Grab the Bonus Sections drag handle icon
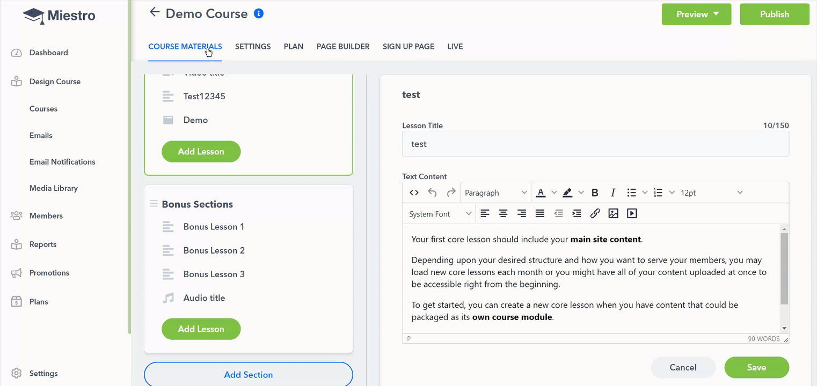This screenshot has height=386, width=817. click(154, 204)
